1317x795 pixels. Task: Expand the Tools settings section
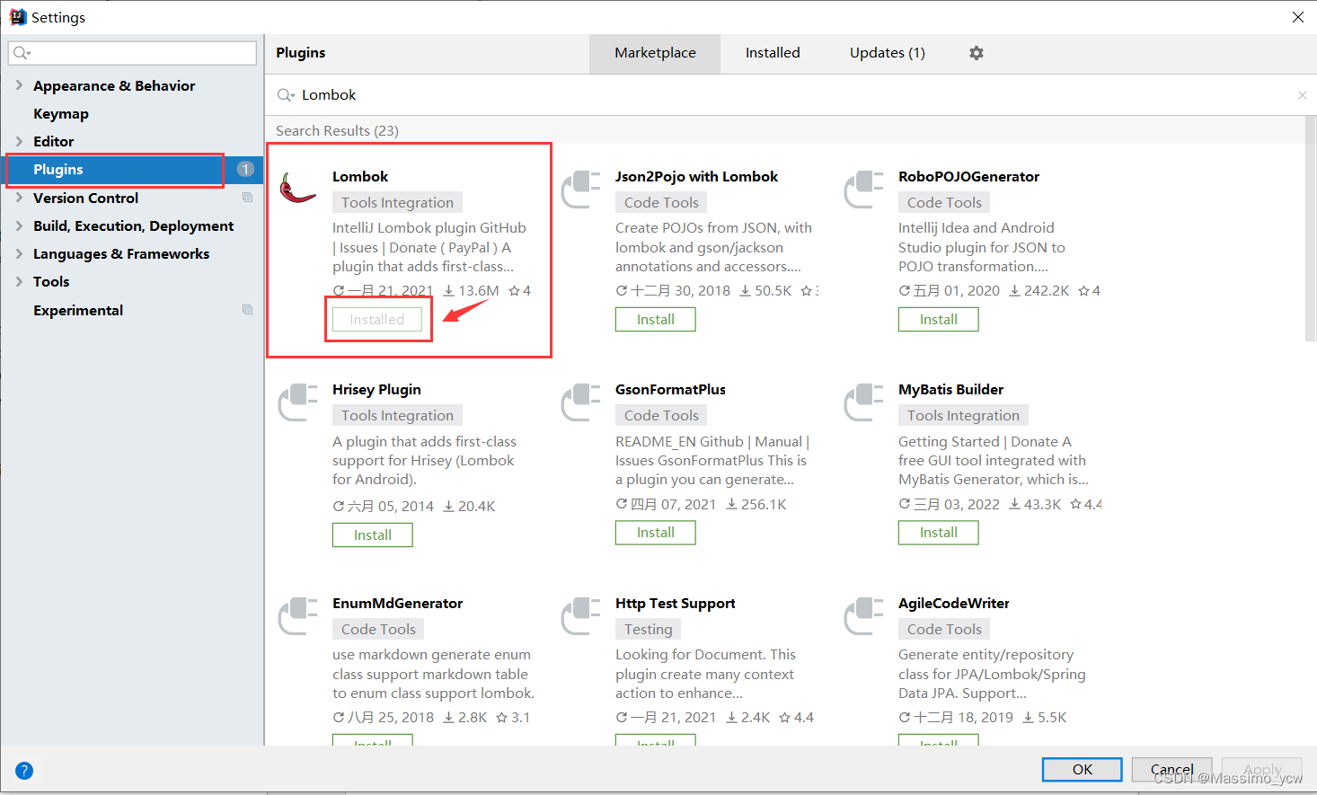[19, 281]
